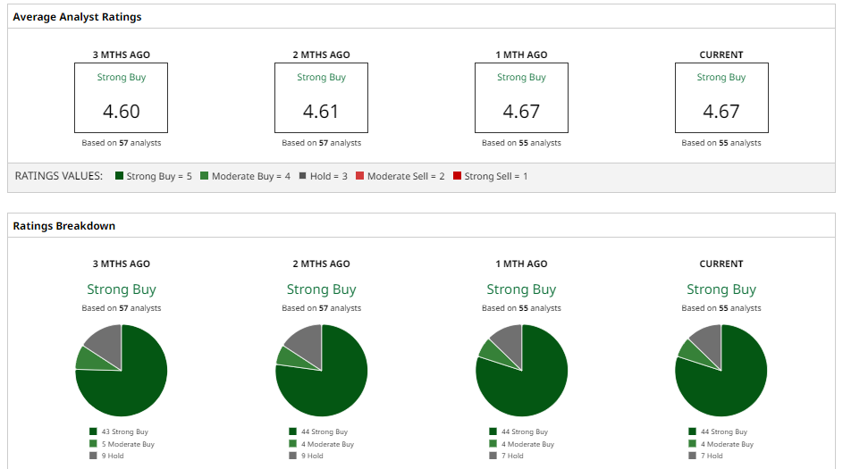Select the 4.61 rating box for 2 months ago
Screen dimensions: 868x469
pyautogui.click(x=321, y=98)
